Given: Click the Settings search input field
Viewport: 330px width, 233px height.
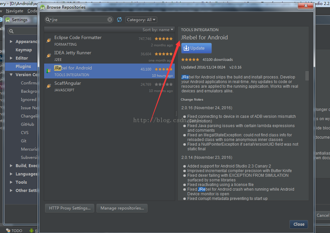Looking at the screenshot, I should pos(23,31).
